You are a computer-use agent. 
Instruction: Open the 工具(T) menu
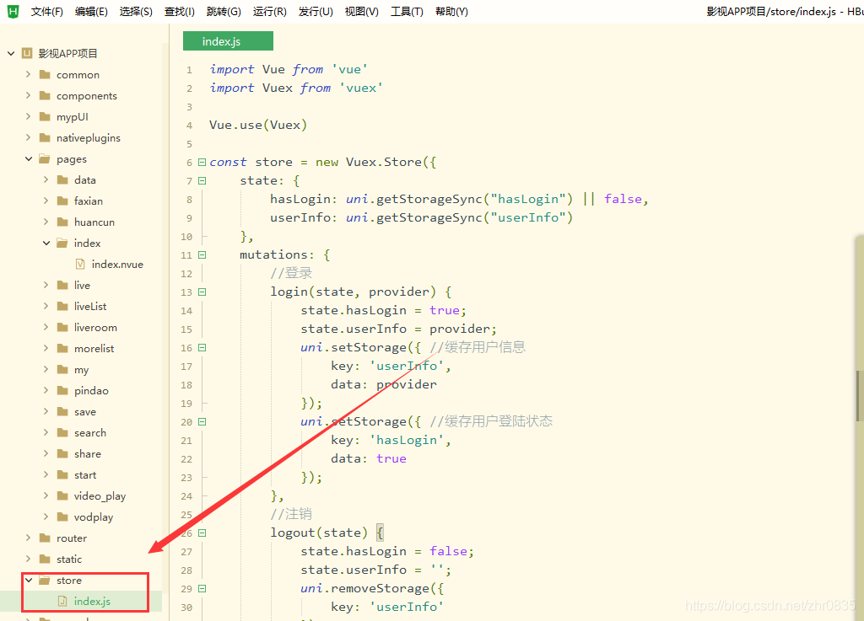(x=407, y=11)
